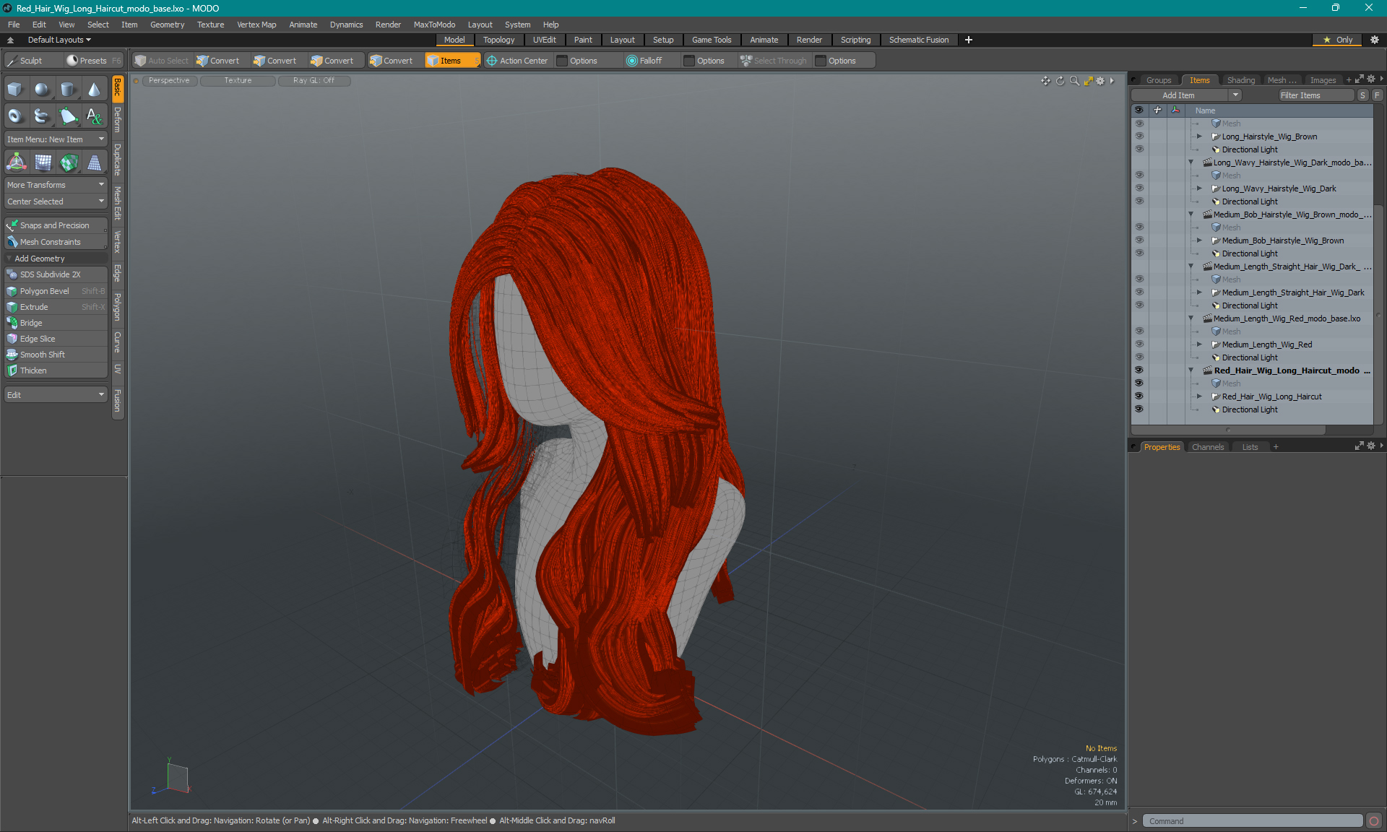This screenshot has width=1387, height=832.
Task: Activate the checkered cube tool icon
Action: pyautogui.click(x=69, y=162)
